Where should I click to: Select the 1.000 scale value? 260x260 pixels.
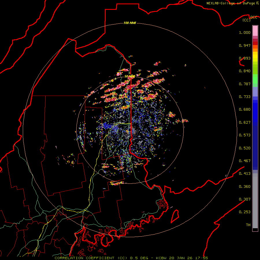click(245, 32)
